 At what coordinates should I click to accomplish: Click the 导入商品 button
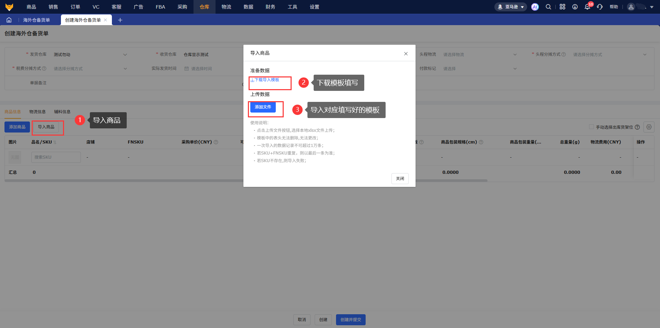(x=46, y=127)
